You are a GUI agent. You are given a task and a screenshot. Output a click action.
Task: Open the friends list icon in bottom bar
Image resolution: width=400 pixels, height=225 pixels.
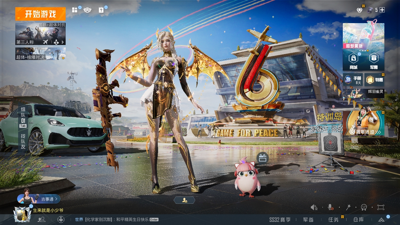pyautogui.click(x=41, y=220)
